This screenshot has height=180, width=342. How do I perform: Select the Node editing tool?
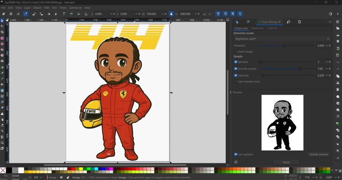tap(2, 26)
